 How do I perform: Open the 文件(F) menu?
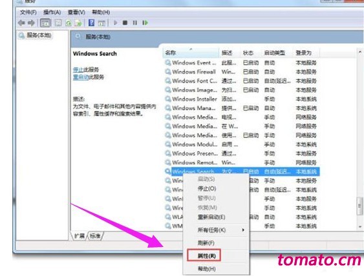(x=28, y=12)
